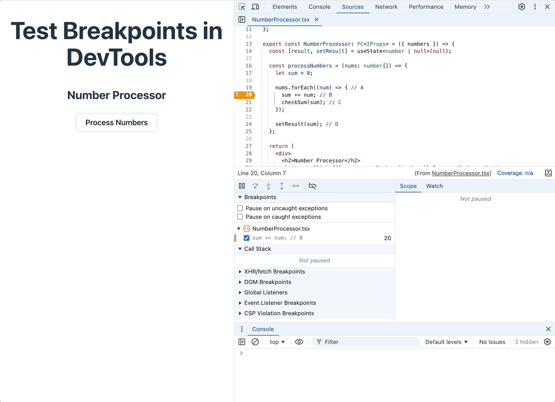Toggle the device toolbar icon
Image resolution: width=555 pixels, height=402 pixels.
point(255,7)
